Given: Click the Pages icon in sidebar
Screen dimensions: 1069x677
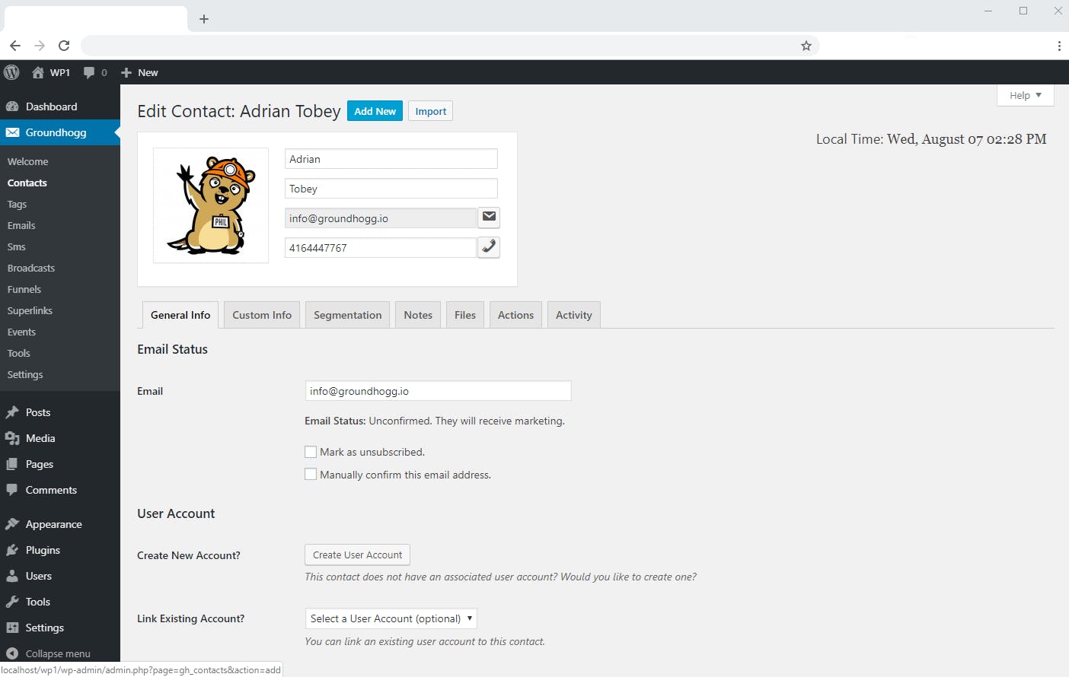Looking at the screenshot, I should click(12, 464).
